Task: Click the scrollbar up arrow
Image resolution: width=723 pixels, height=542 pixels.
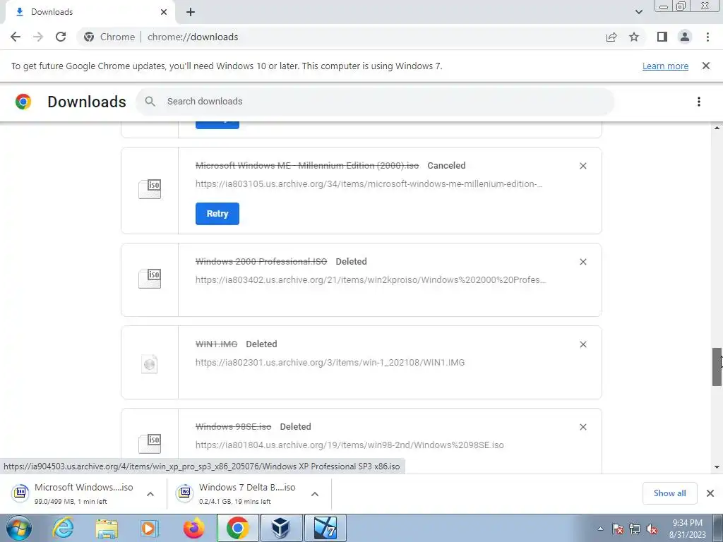Action: click(717, 128)
